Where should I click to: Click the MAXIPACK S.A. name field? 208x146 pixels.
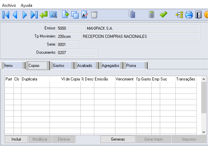click(143, 28)
